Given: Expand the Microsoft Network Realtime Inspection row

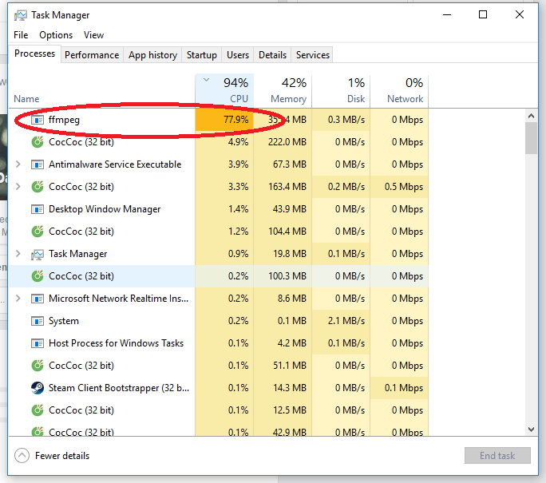Looking at the screenshot, I should click(x=18, y=299).
